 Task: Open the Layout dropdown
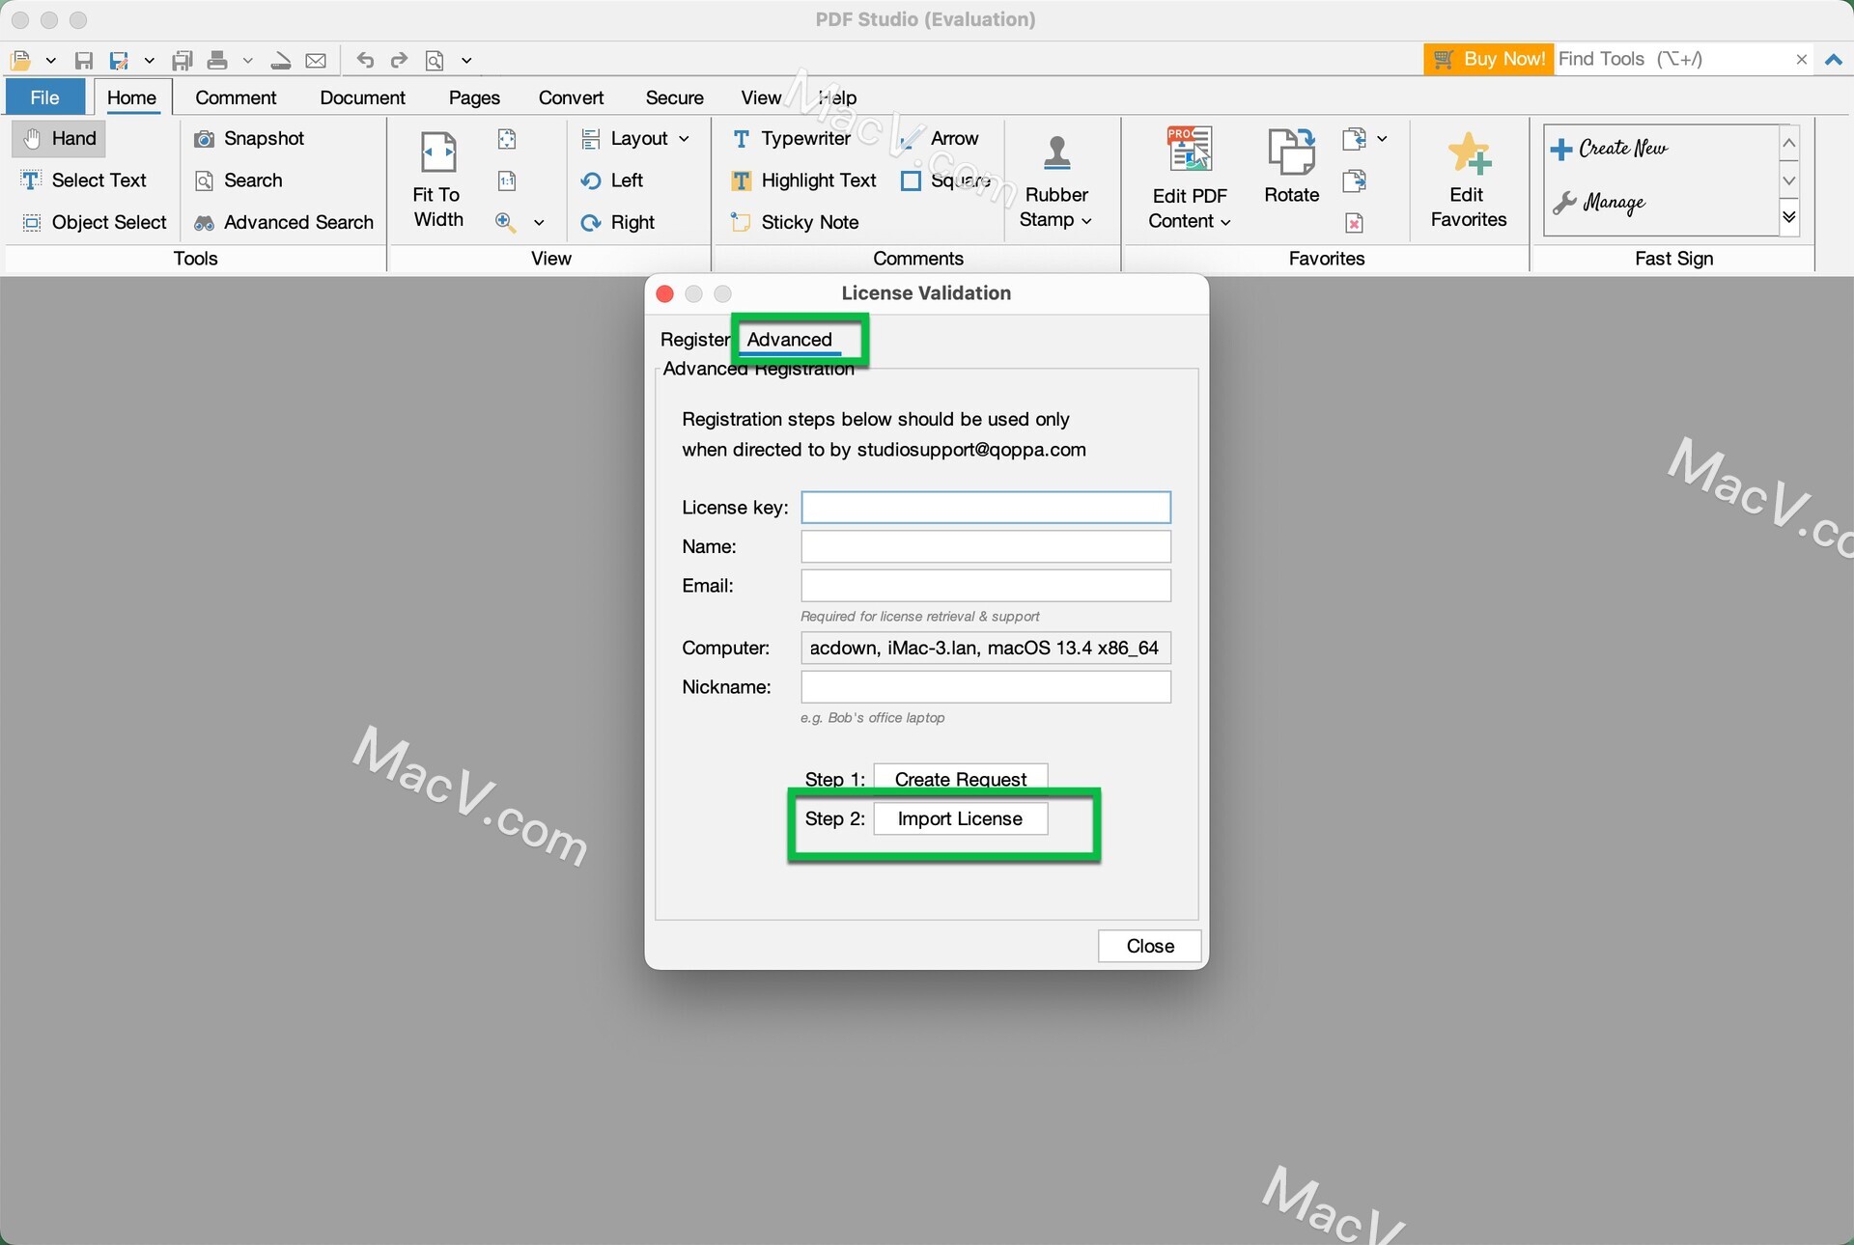tap(635, 138)
